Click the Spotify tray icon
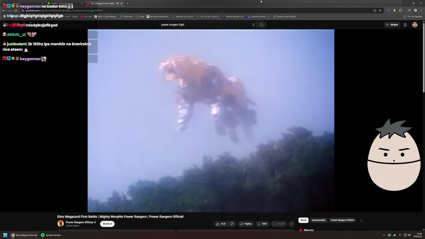Screen dimensions: 425x239 (x=389, y=235)
